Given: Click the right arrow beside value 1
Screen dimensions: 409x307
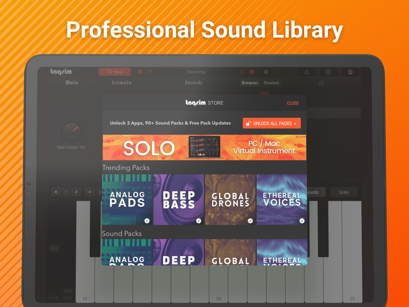Looking at the screenshot, I should click(x=76, y=192).
